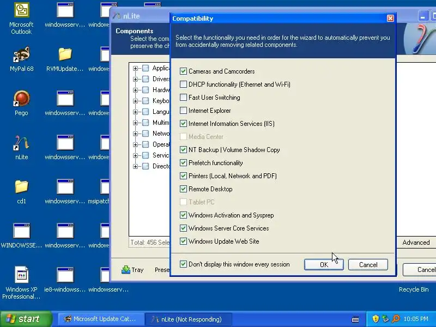Expand the Services tree node
Screen dimensions: 436x327
[135, 155]
